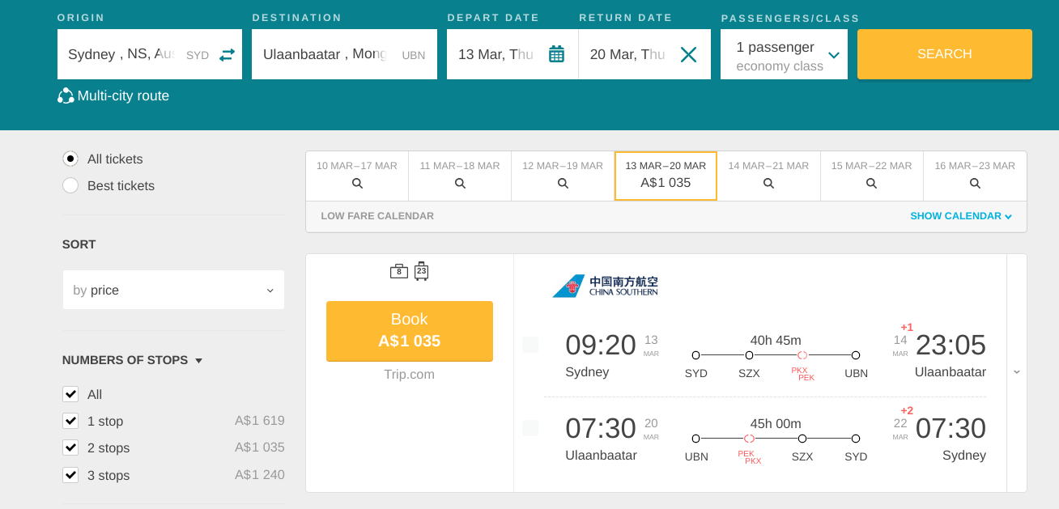The width and height of the screenshot is (1059, 509).
Task: Click the 23:05 Ulaanbaatar arrival time
Action: click(951, 346)
